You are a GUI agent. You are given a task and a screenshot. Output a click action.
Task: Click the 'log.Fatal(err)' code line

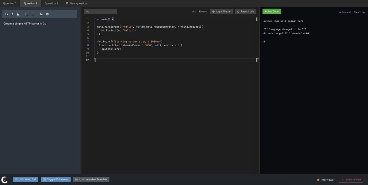tap(110, 49)
